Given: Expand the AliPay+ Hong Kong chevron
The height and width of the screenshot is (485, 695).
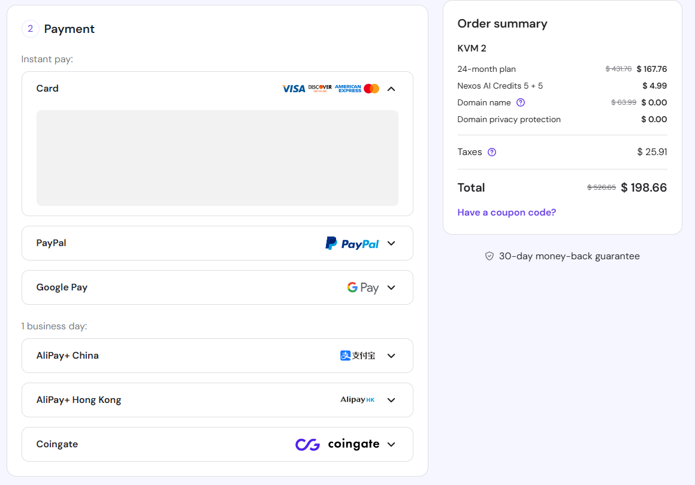Looking at the screenshot, I should click(x=391, y=400).
